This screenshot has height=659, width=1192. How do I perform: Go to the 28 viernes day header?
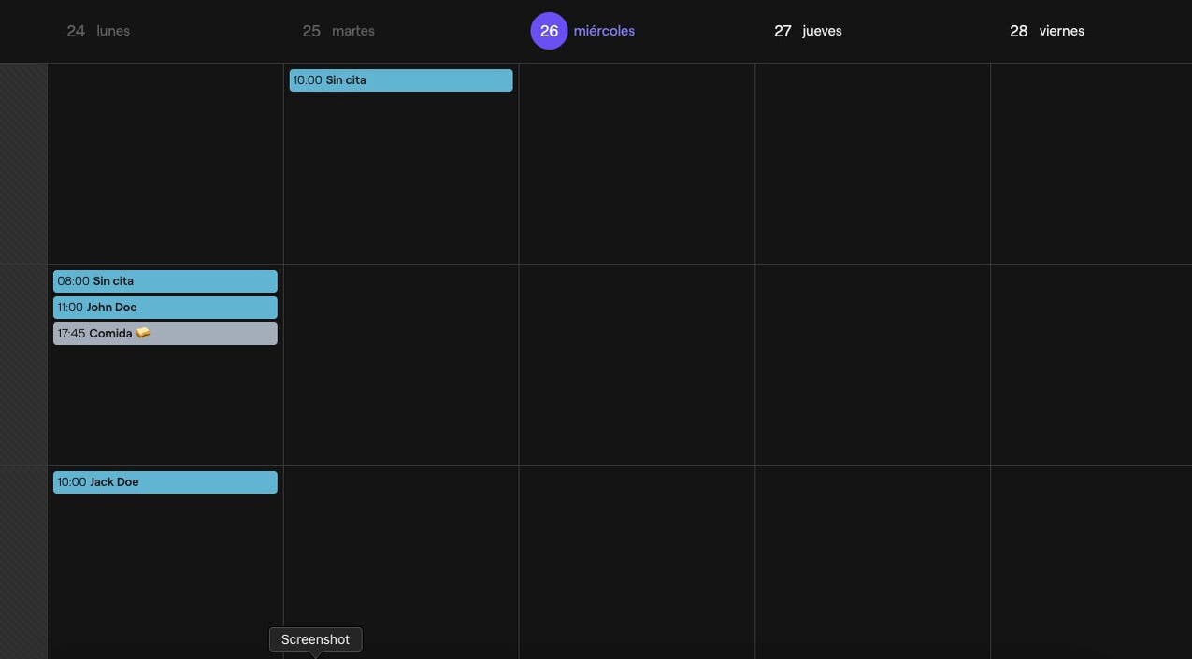[x=1046, y=31]
